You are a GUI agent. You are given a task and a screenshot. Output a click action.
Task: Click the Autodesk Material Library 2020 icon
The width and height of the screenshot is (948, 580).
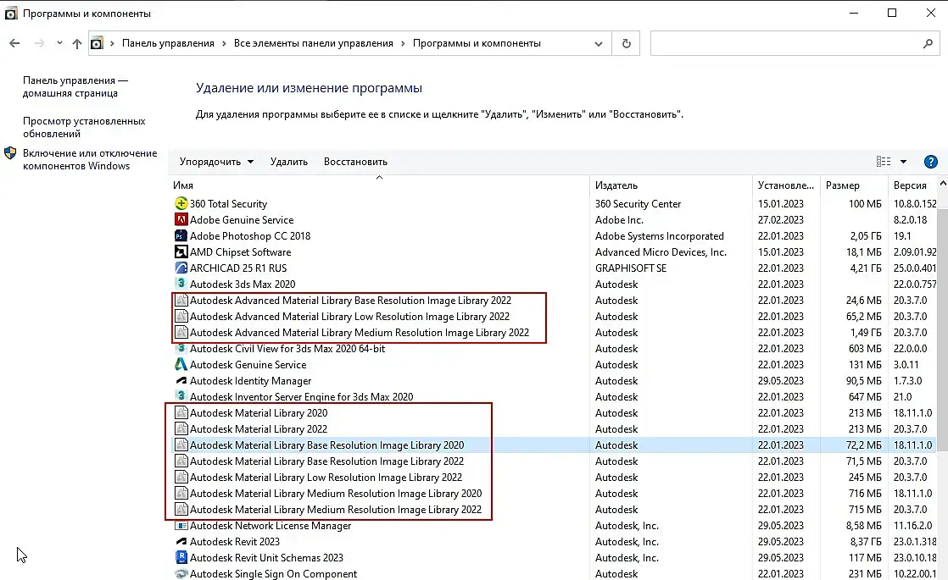(181, 413)
